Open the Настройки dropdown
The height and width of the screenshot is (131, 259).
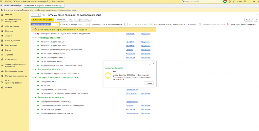[61, 20]
